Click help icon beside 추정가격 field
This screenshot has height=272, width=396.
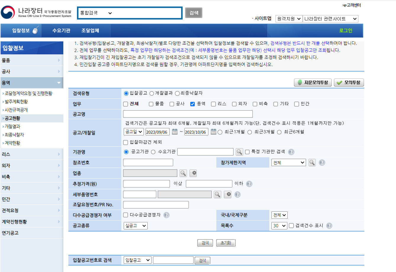pos(249,184)
